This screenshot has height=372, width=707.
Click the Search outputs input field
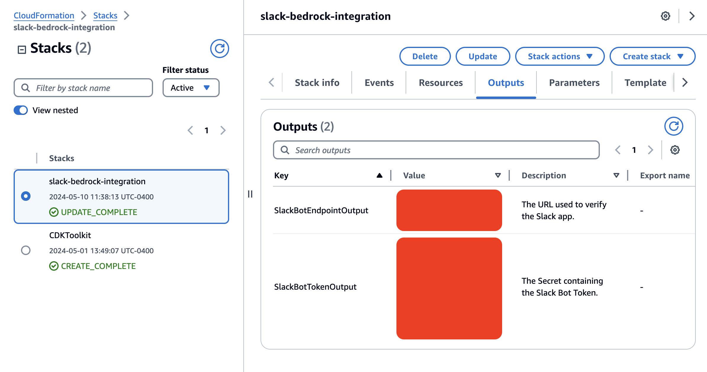(436, 150)
